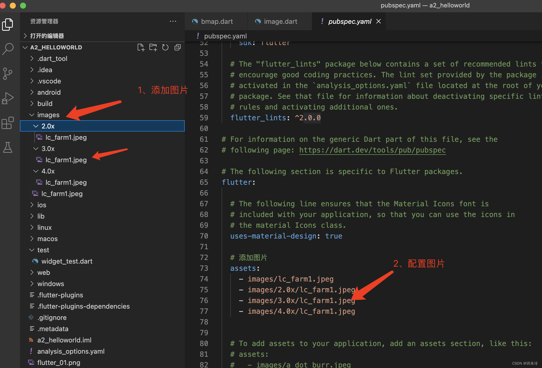Screen dimensions: 542x368
Task: Open the Source Control view icon
Action: pyautogui.click(x=8, y=73)
